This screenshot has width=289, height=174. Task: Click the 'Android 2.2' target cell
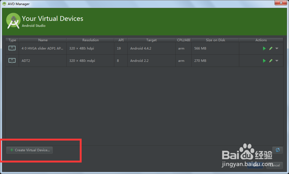[x=151, y=61]
